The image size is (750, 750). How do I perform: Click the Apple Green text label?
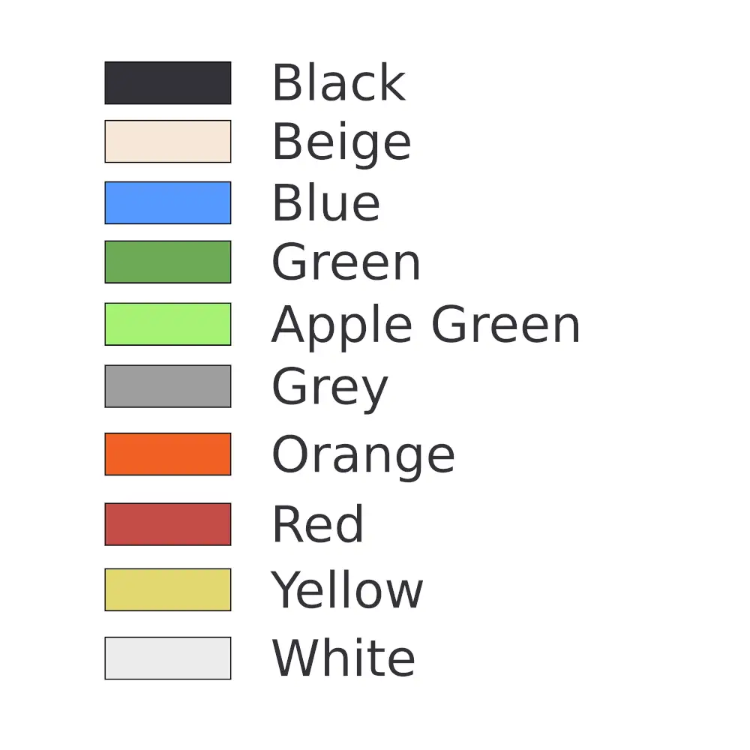426,326
